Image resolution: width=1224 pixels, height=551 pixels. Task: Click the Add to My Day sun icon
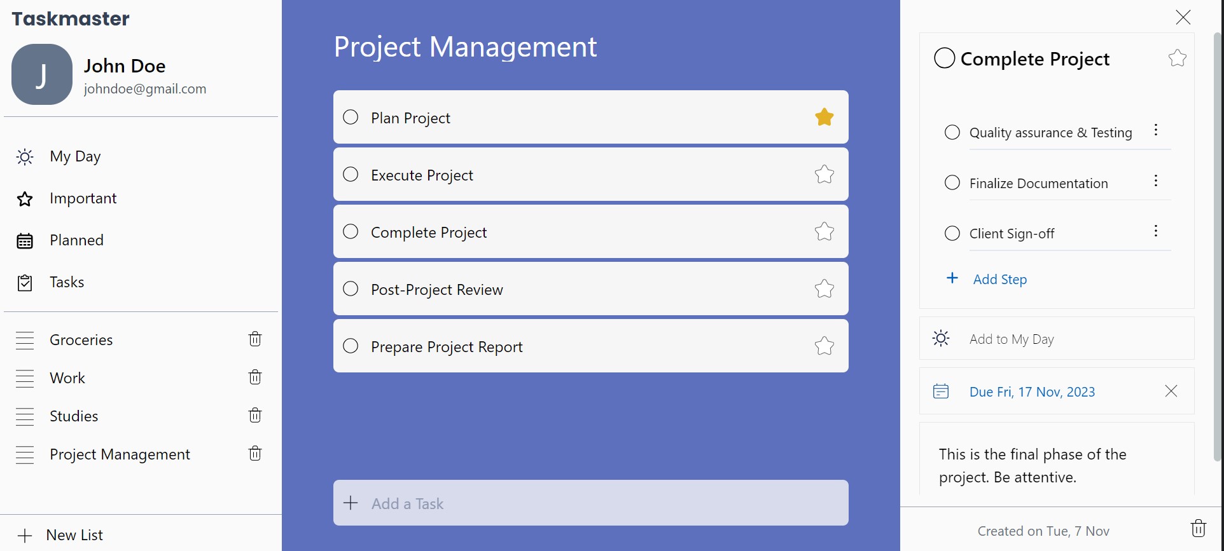click(x=941, y=338)
